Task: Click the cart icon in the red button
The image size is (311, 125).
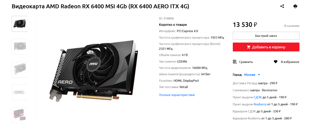Action: coord(249,47)
